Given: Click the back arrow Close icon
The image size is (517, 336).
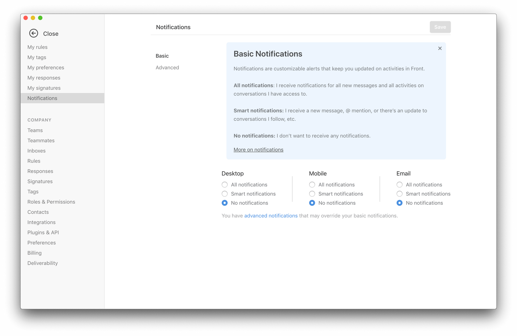Looking at the screenshot, I should (x=34, y=33).
